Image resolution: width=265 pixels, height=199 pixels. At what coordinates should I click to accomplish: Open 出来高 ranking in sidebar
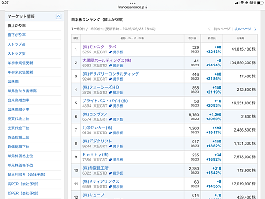[13, 81]
